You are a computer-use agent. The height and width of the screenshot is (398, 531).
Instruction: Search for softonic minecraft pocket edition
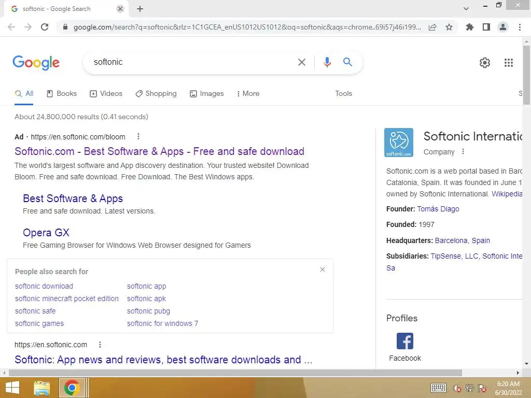pyautogui.click(x=67, y=299)
